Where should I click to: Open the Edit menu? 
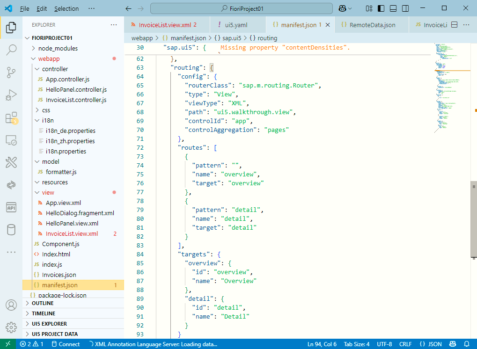[42, 8]
